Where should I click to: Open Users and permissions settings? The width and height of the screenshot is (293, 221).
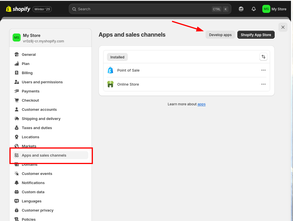tap(42, 82)
